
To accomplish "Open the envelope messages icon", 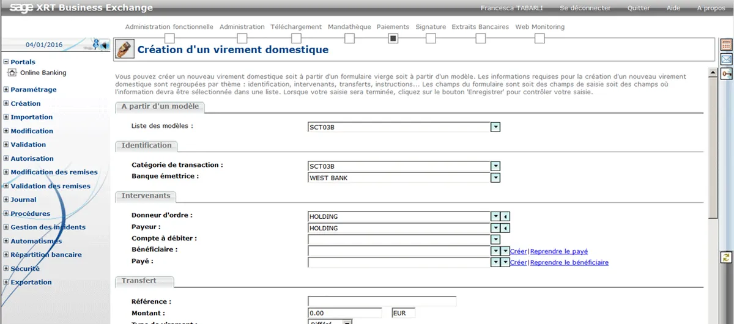I will [x=727, y=59].
